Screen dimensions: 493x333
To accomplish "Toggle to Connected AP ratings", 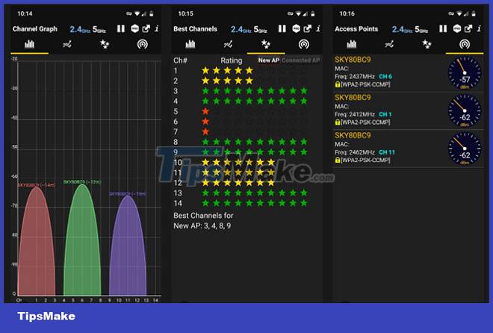I will 300,60.
